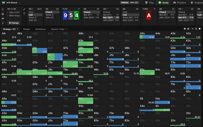This screenshot has width=203, height=127.
Task: Click the green 4 flop card
Action: [x=77, y=16]
